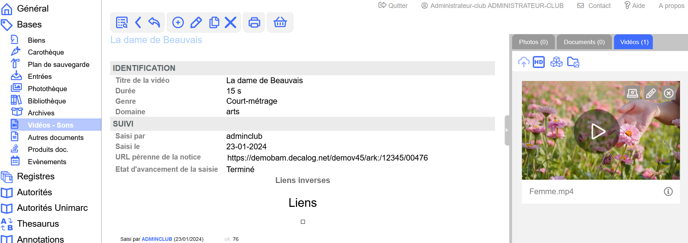Open Photothèque in the sidebar
The width and height of the screenshot is (688, 243).
[x=47, y=89]
